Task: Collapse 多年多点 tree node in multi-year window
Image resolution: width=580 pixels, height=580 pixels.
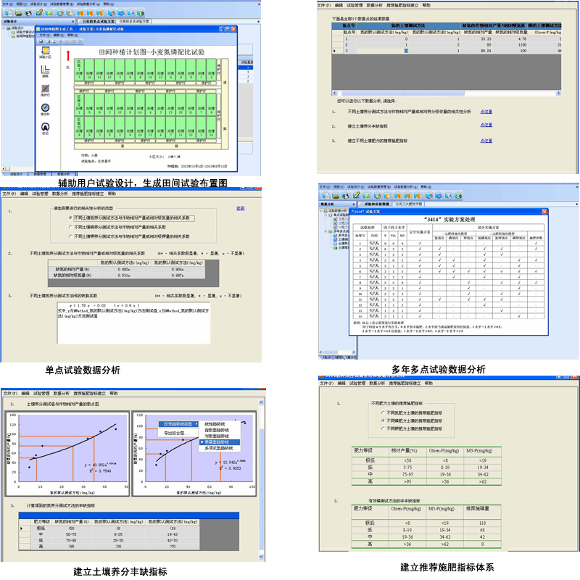Action: pos(326,231)
